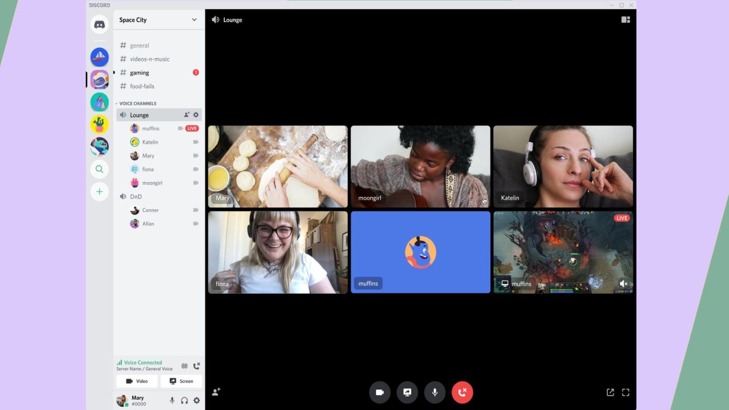Disconnect from call with red button
729x410 pixels.
point(462,392)
